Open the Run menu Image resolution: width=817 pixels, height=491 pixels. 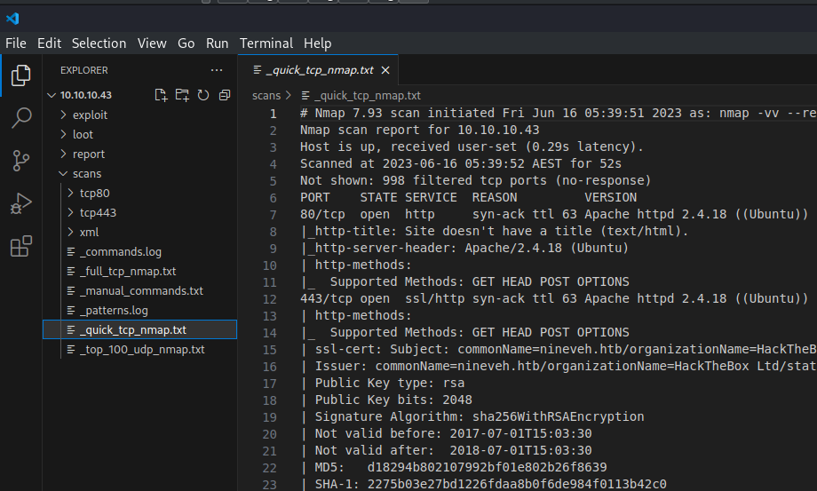(x=217, y=44)
